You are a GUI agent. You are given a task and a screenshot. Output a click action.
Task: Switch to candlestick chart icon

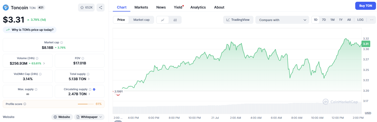click(x=175, y=20)
